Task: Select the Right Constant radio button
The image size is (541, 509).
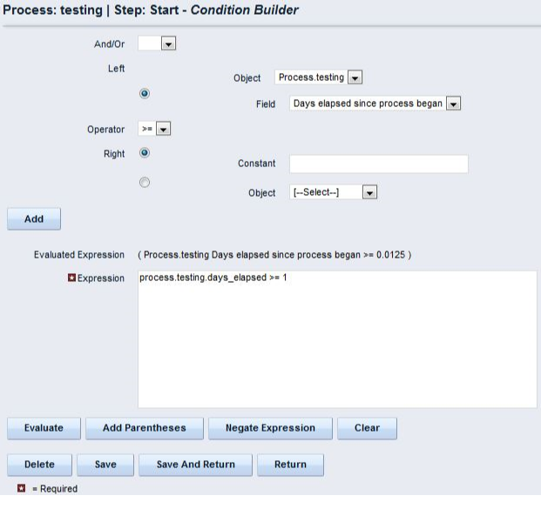Action: [x=145, y=153]
